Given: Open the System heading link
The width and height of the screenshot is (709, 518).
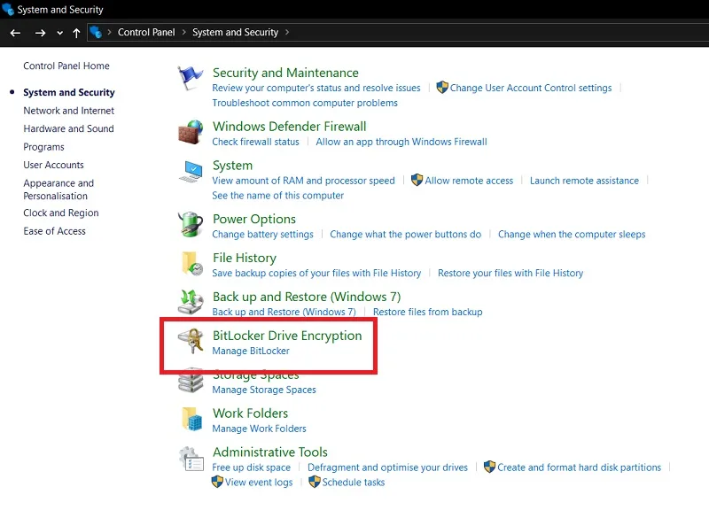Looking at the screenshot, I should pyautogui.click(x=232, y=166).
